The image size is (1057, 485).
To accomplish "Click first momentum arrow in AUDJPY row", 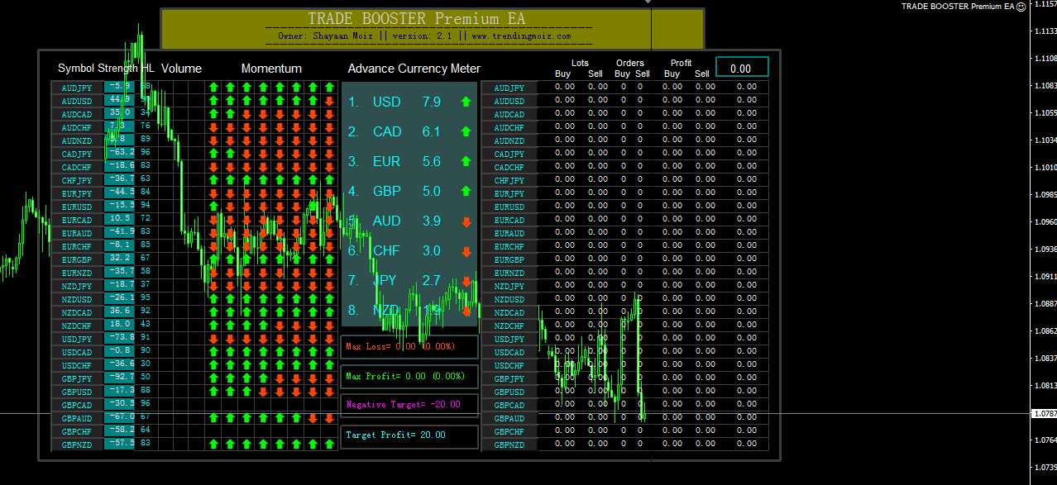I will point(213,87).
